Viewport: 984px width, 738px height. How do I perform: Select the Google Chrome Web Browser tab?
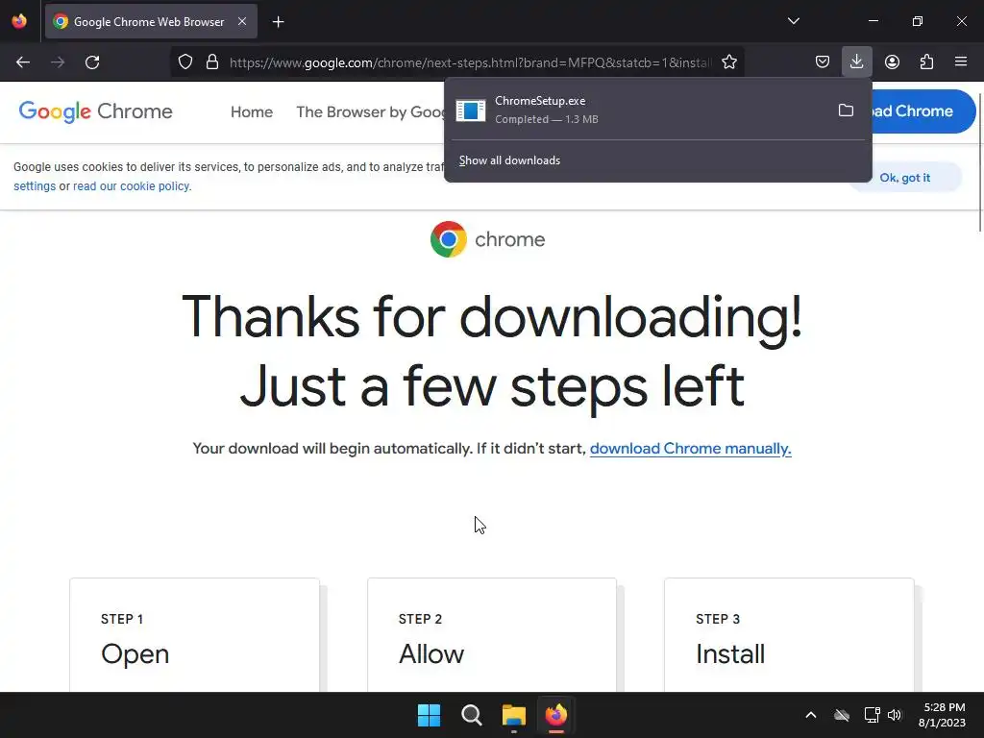151,21
